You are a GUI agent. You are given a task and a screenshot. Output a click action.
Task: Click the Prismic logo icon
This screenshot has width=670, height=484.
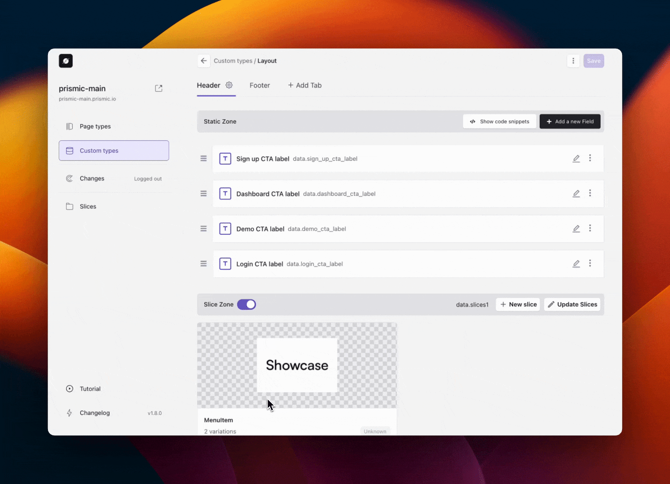coord(66,61)
